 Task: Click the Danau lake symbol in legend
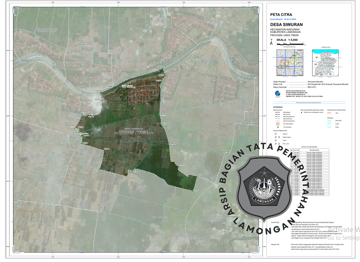point(329,127)
